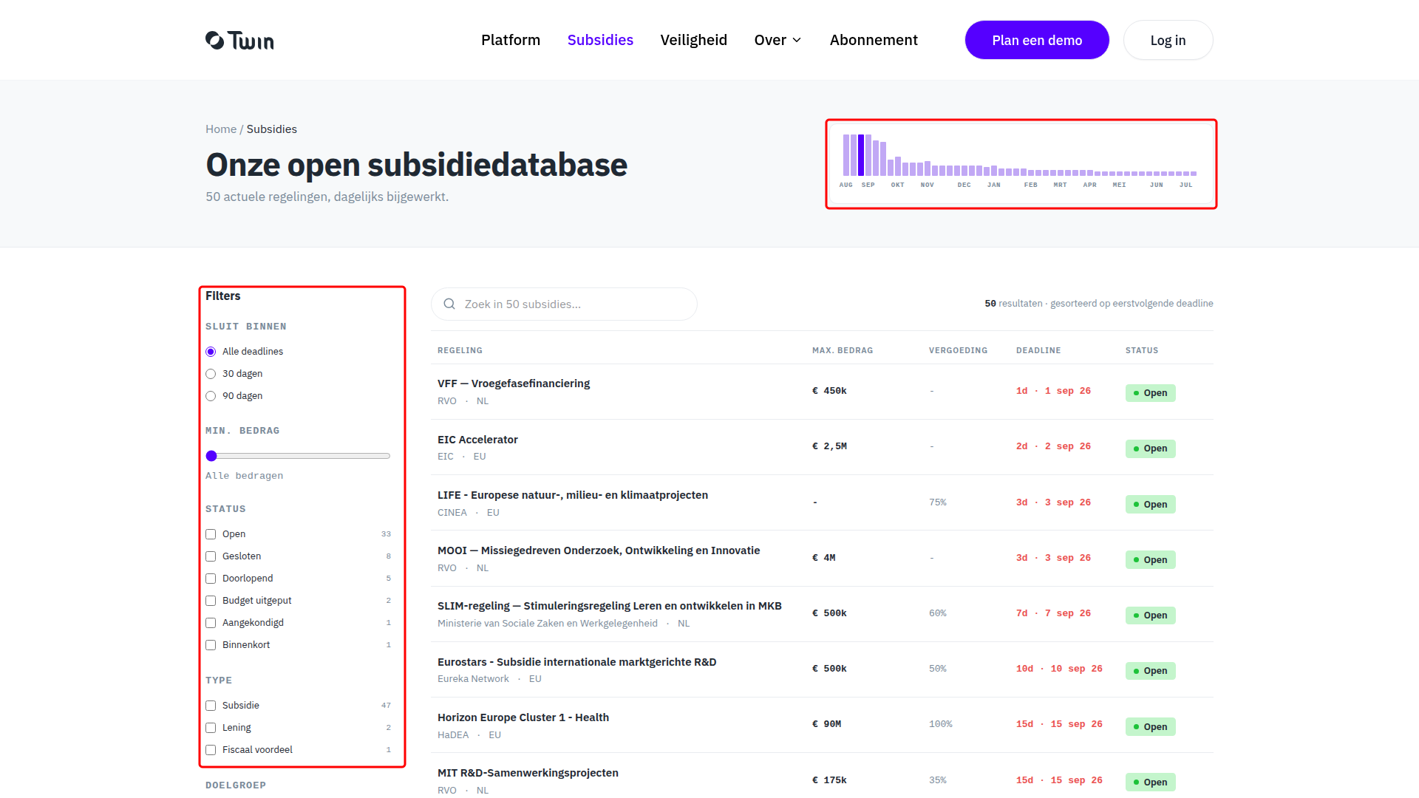Click the 75% vergoeding value
Screen dimensions: 1419x798
[937, 502]
